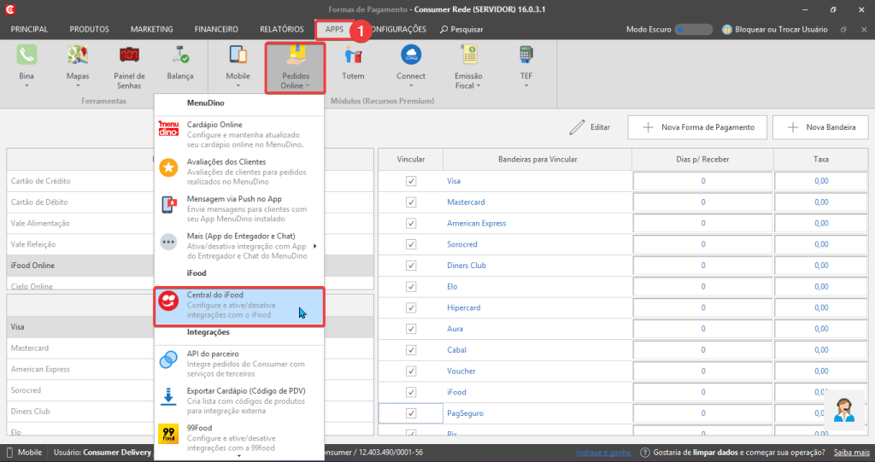Image resolution: width=875 pixels, height=462 pixels.
Task: Switch to the PRINCIPAL tab
Action: (x=29, y=29)
